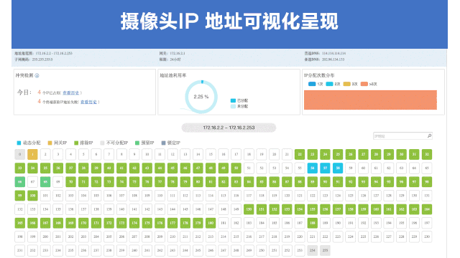Select the green excluded IP cell 100
Image resolution: width=460 pixels, height=258 pixels.
click(32, 196)
